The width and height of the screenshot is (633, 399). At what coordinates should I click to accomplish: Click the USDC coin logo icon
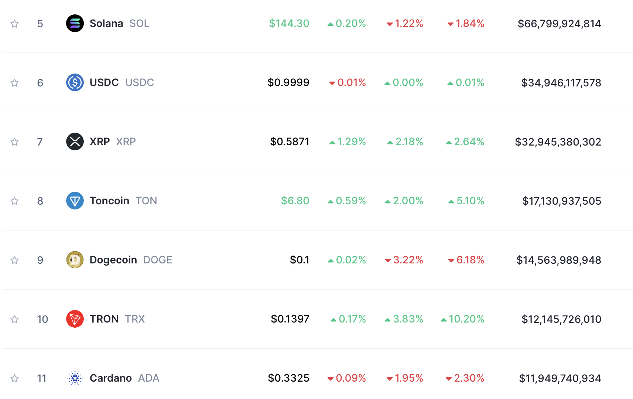tap(75, 82)
